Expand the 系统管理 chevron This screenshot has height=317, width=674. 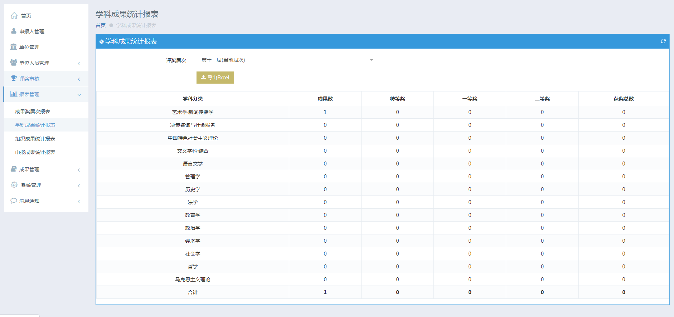coord(79,185)
